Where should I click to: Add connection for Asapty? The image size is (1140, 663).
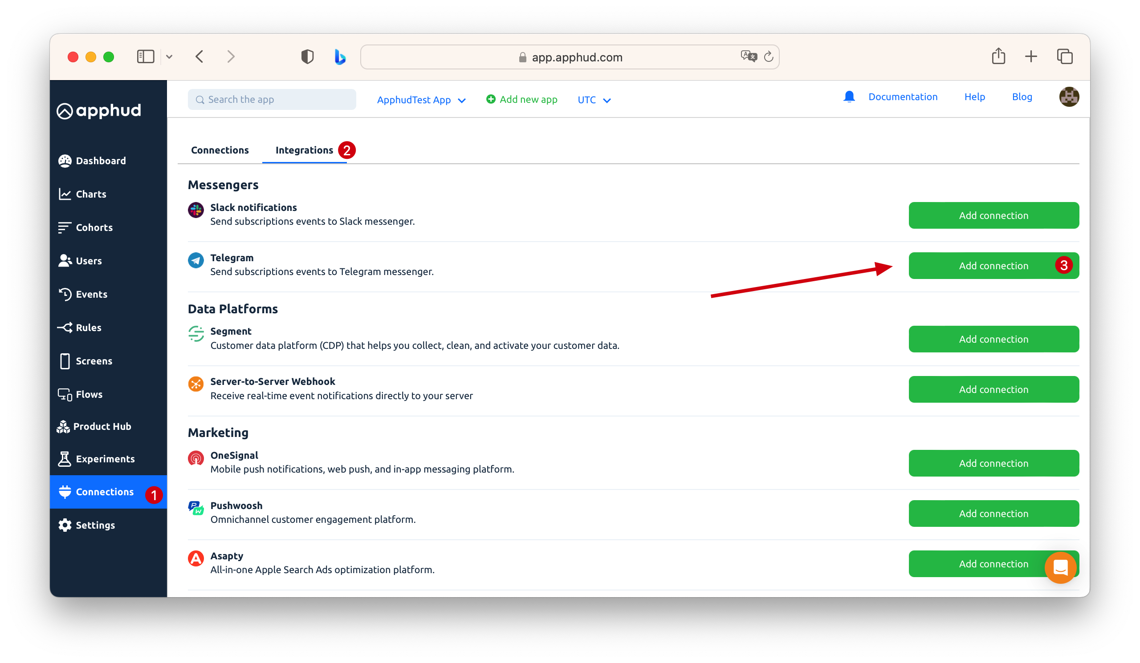993,564
